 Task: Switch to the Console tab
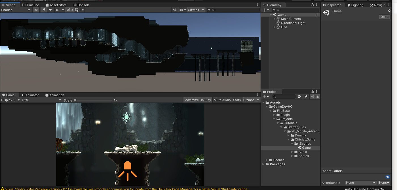82,5
